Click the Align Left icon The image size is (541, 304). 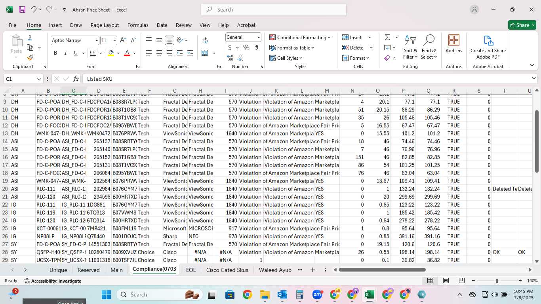click(149, 53)
